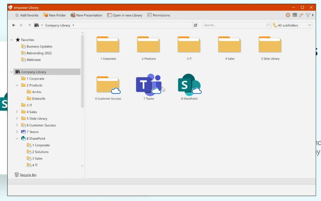
Task: Open the 6 Customer Success cloud folder
Action: 108,85
